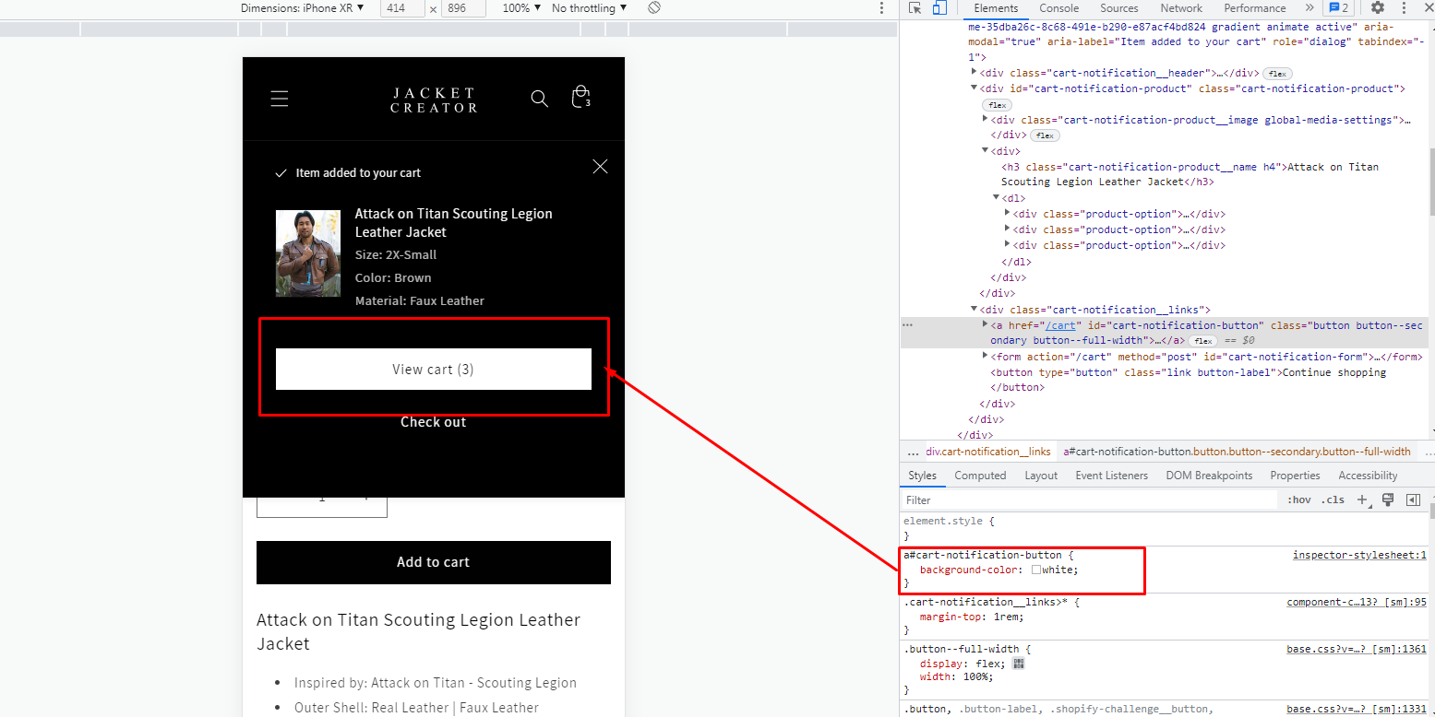Toggle the .cls element classes button
This screenshot has width=1435, height=717.
click(1333, 500)
